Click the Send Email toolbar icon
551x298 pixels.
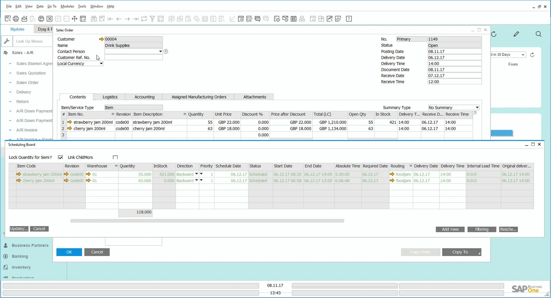pyautogui.click(x=24, y=19)
